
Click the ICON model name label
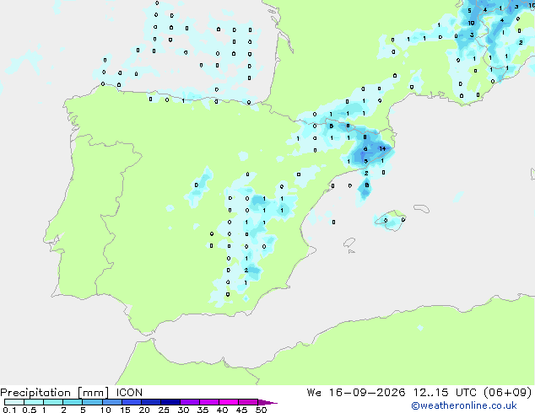tap(129, 393)
